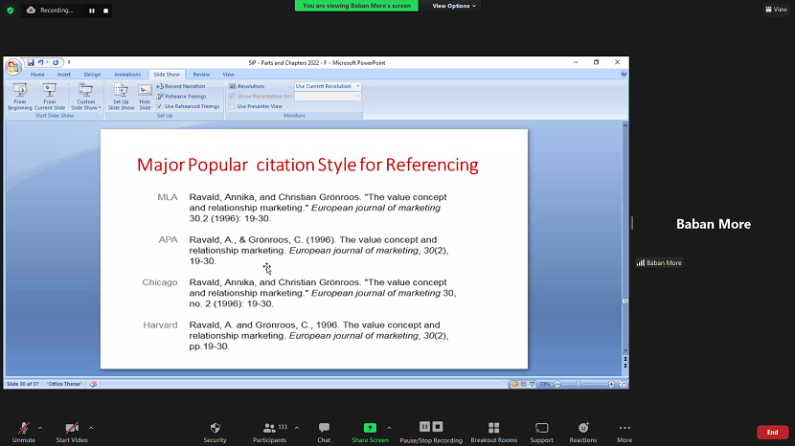Switch to the Animations ribbon tab
Viewport: 795px width, 446px height.
click(x=126, y=74)
